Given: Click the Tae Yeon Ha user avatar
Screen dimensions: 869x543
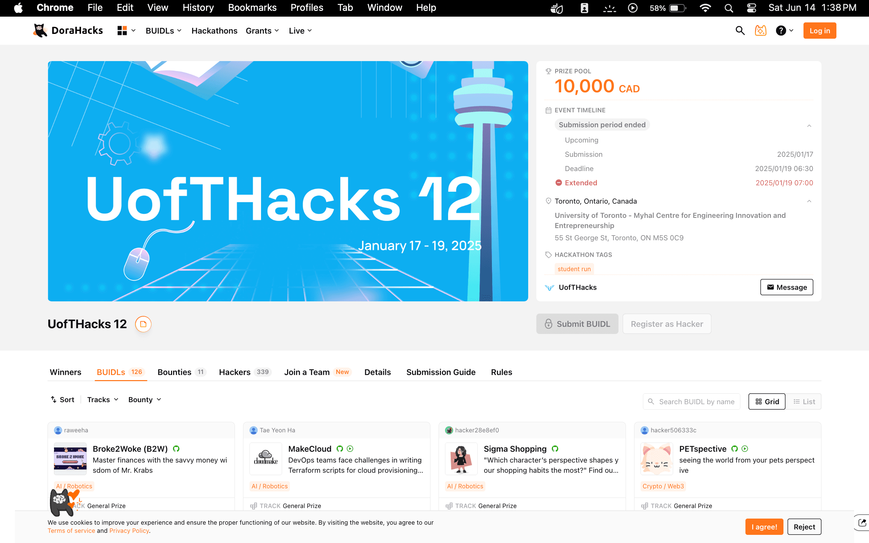Looking at the screenshot, I should [254, 430].
